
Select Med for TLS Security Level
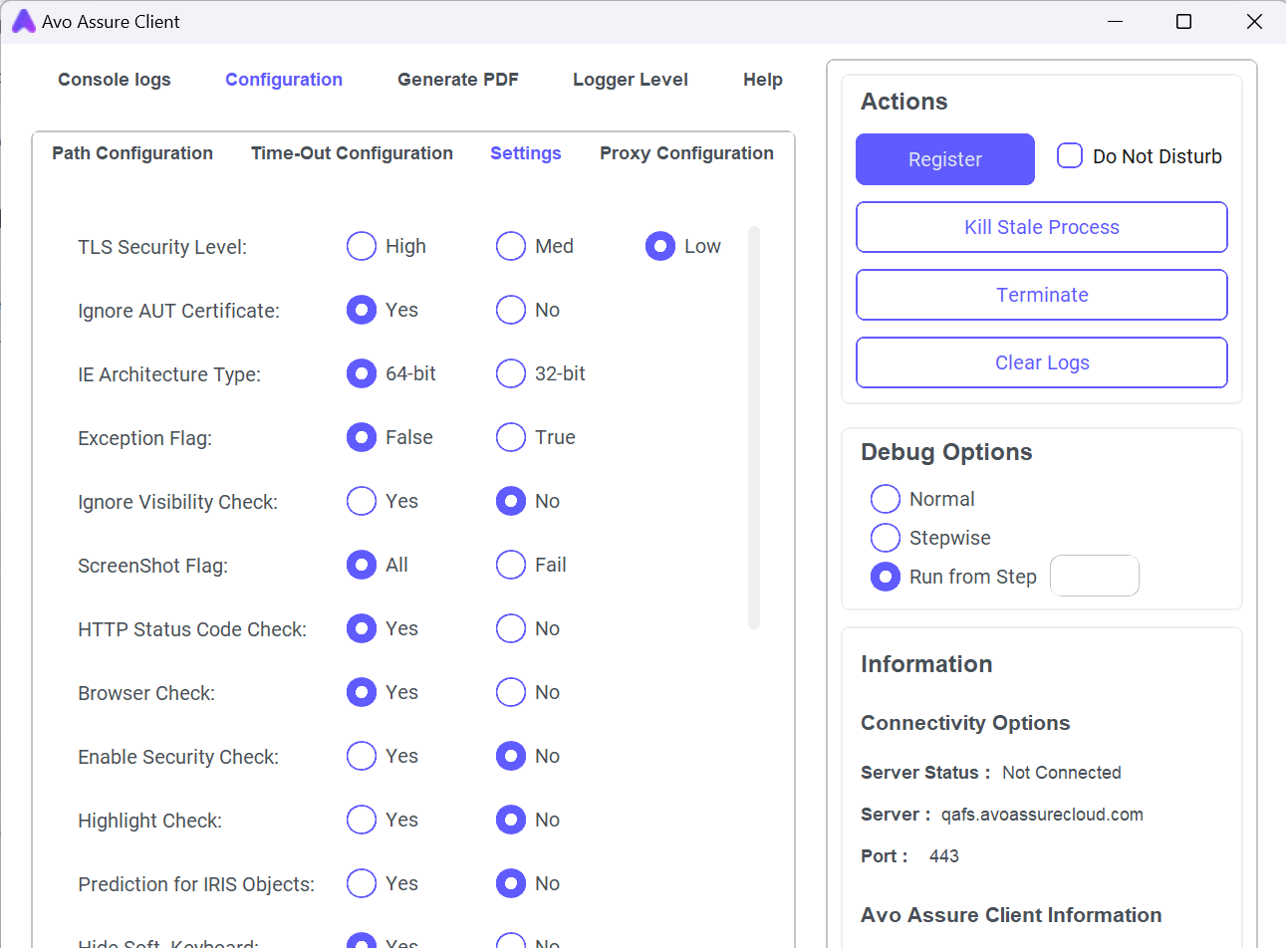tap(511, 246)
